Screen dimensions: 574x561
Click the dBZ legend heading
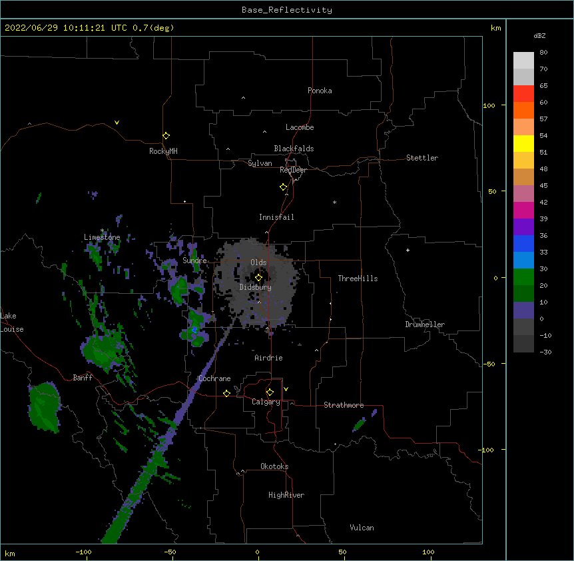[x=539, y=36]
